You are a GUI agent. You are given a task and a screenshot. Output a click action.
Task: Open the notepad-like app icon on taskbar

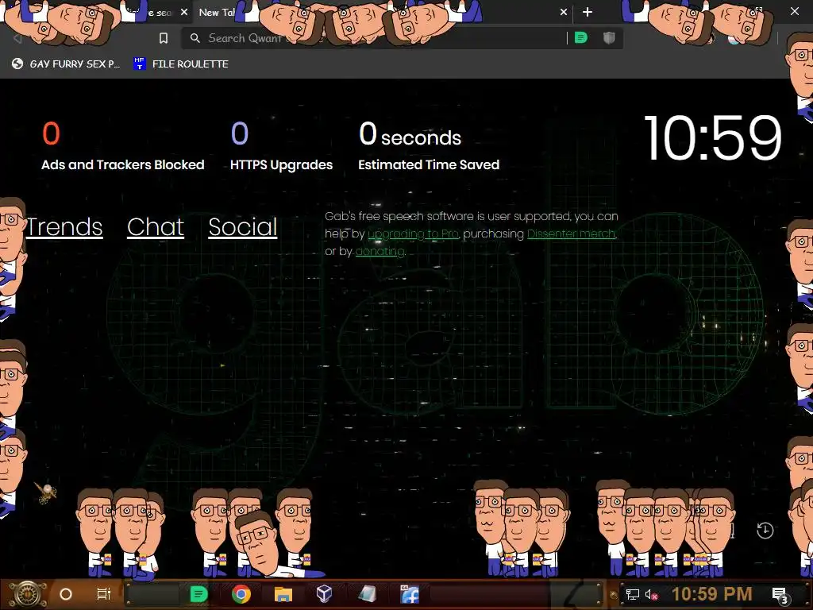[x=367, y=594]
